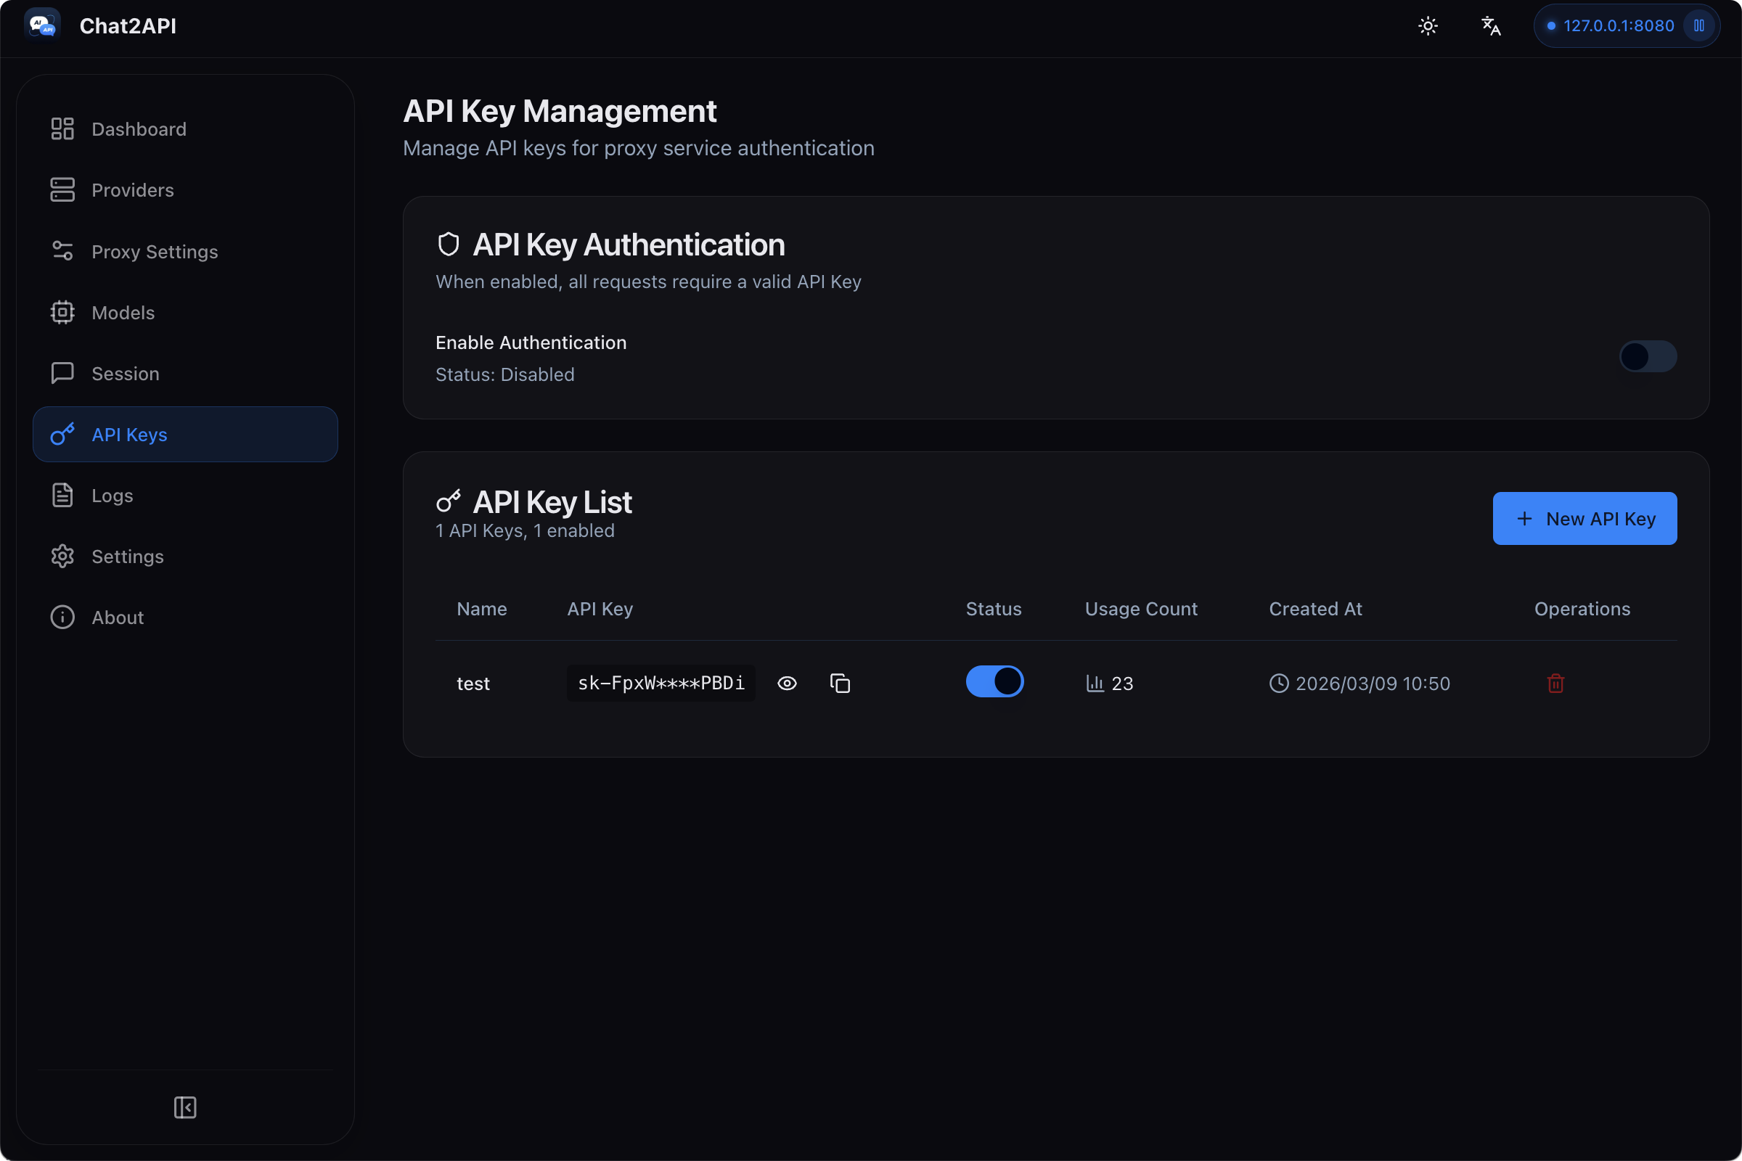
Task: Open the Logs page
Action: [185, 496]
